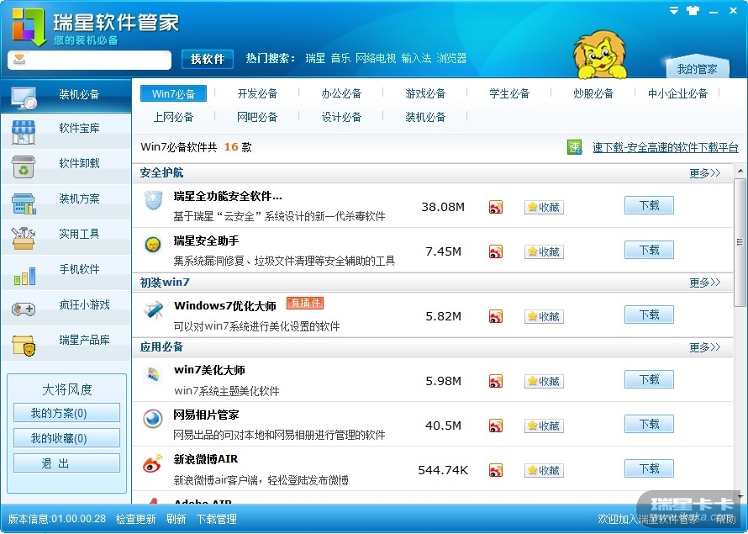Click Weibo share icon for Windows7优化大师
748x534 pixels.
(496, 316)
